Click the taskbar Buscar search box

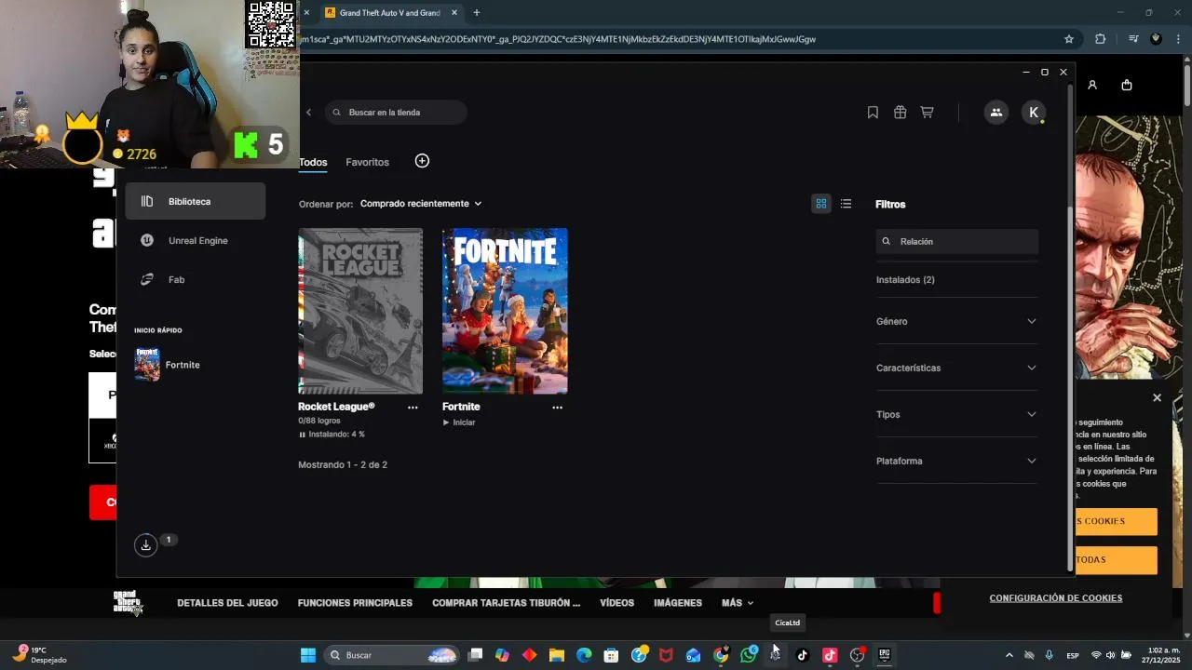point(393,655)
